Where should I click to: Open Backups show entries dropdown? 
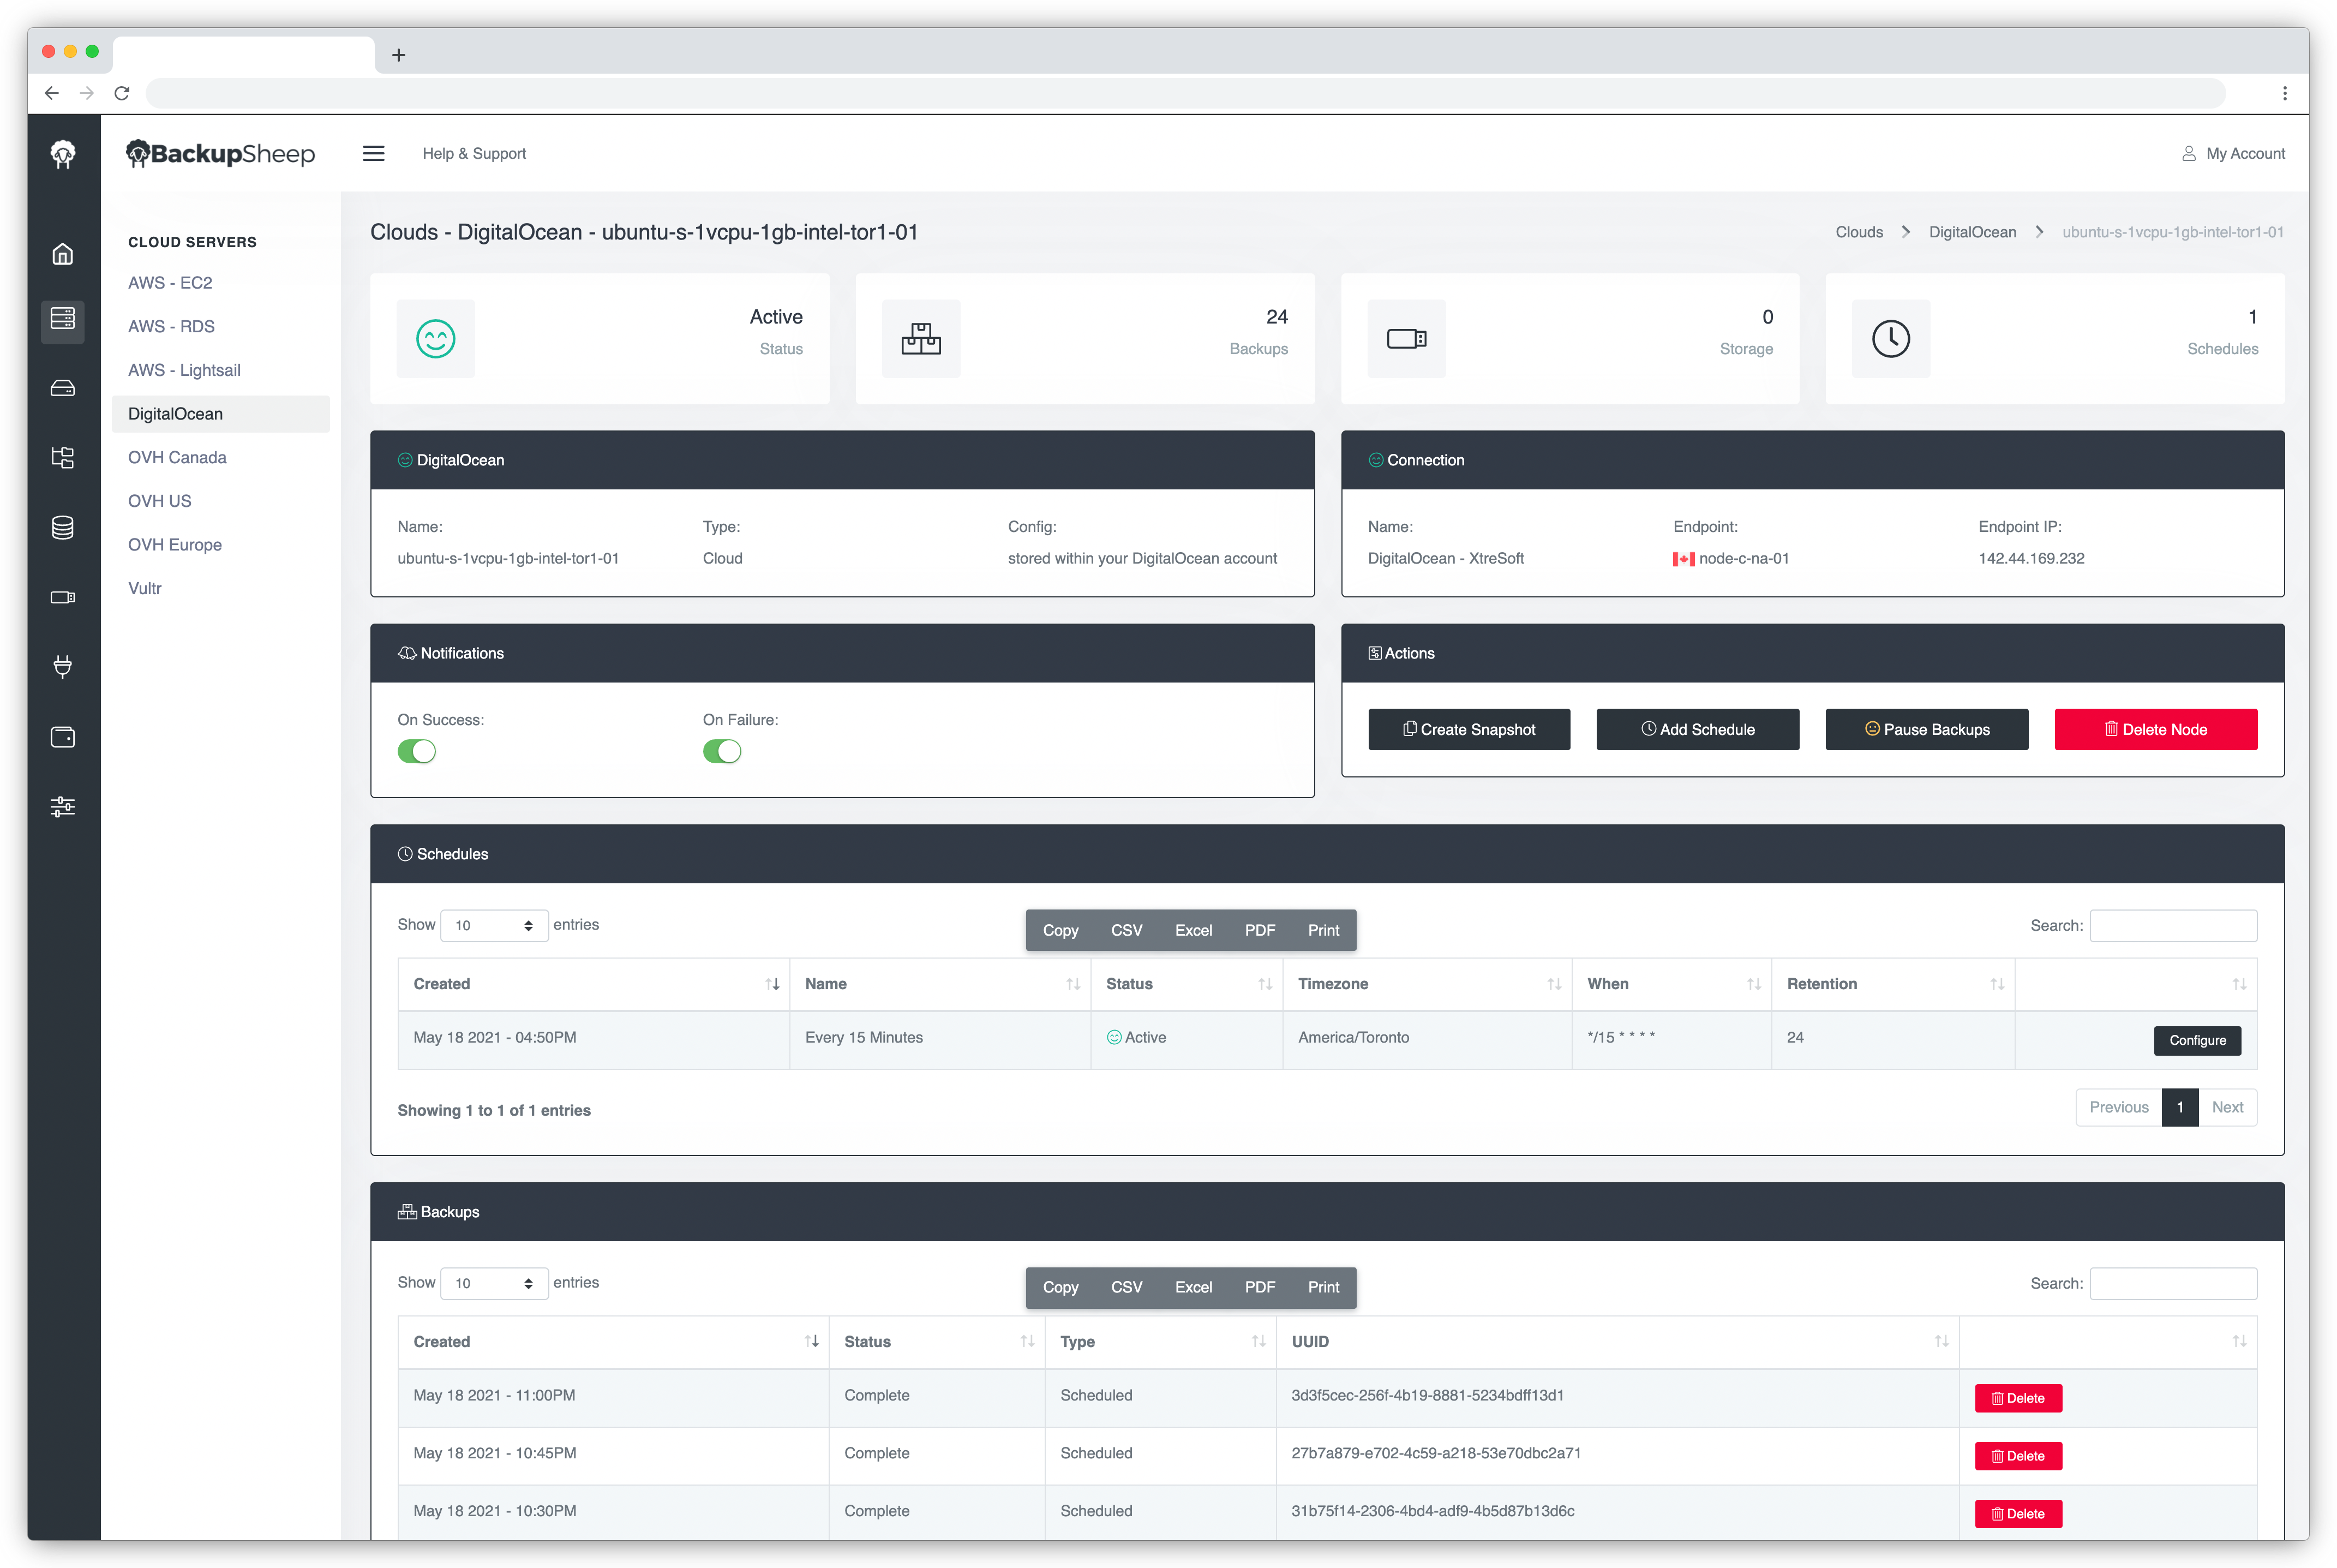[494, 1283]
